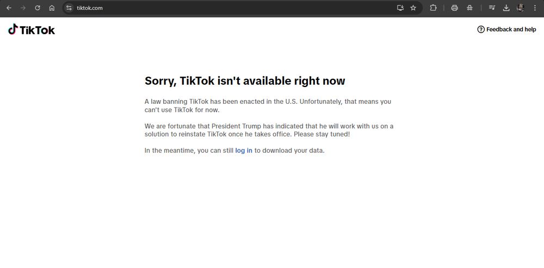Open the browser home page

coord(52,8)
